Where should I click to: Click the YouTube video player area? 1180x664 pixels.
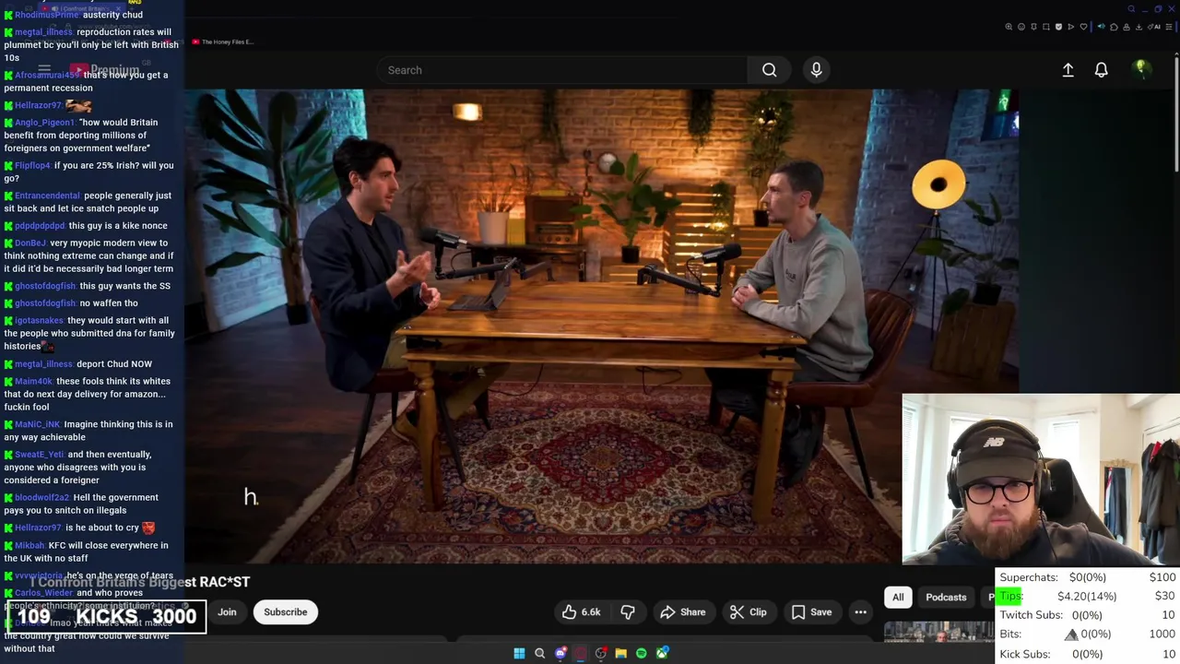pyautogui.click(x=601, y=326)
